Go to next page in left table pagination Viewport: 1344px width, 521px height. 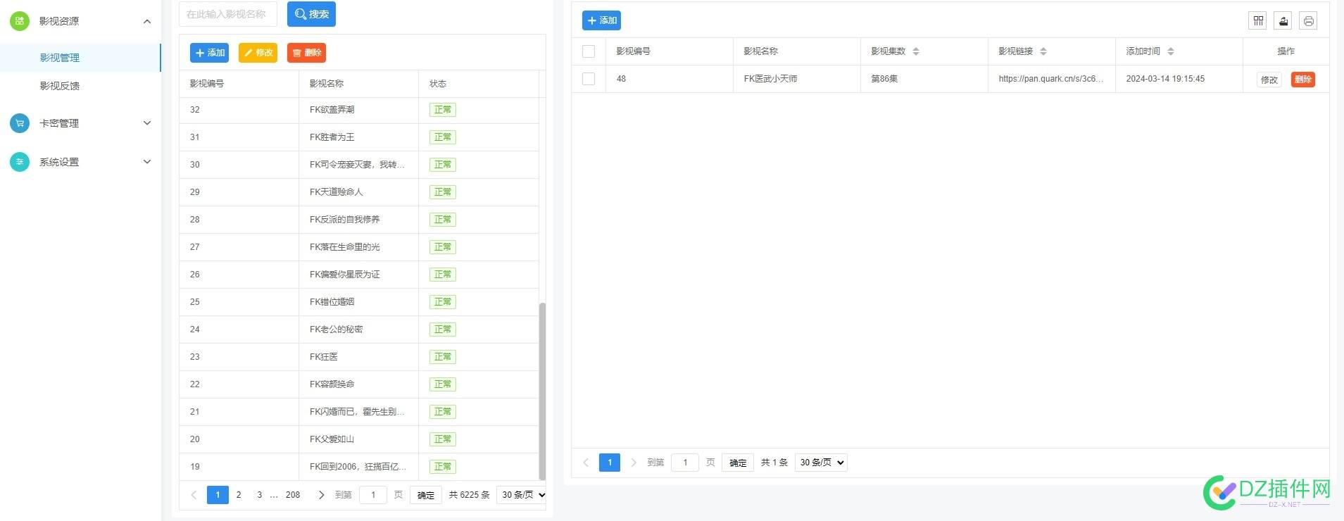point(322,495)
